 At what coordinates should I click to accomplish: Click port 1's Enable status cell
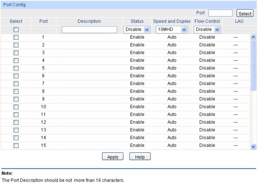[x=137, y=37]
